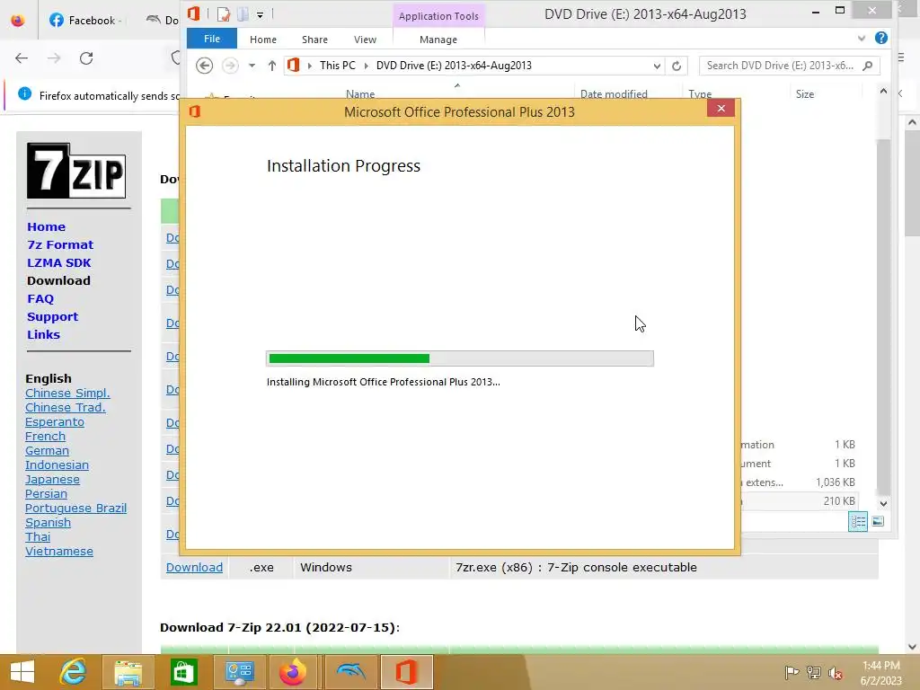920x690 pixels.
Task: Click network tray icon
Action: point(814,672)
